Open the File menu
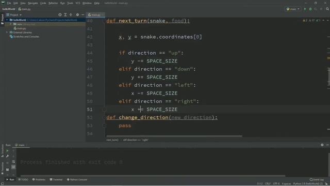This screenshot has height=186, width=330. pyautogui.click(x=9, y=3)
